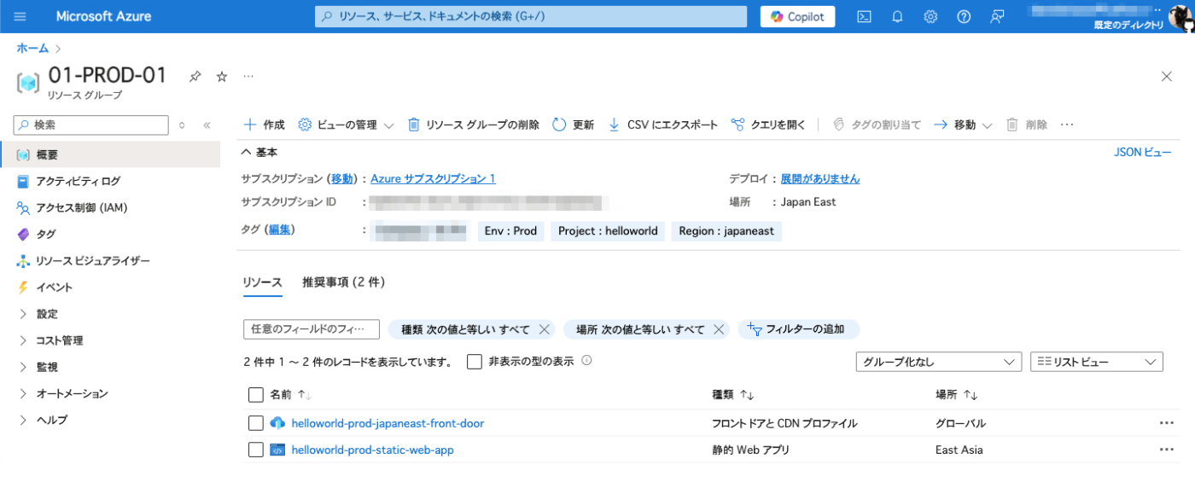Open helloworld-prod-static-web-app resource
The height and width of the screenshot is (482, 1195).
pos(372,450)
